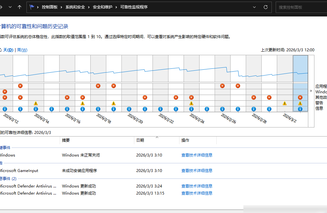Click the application failure icon for 2026/2/18

point(98,86)
